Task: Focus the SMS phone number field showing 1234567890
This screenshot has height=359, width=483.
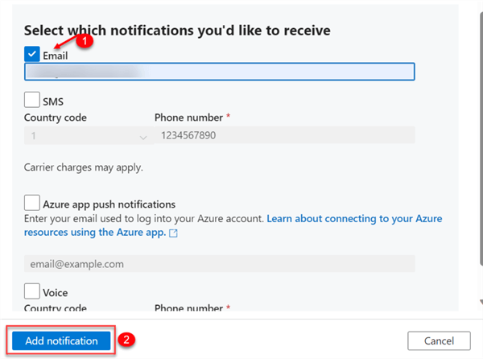Action: tap(284, 136)
